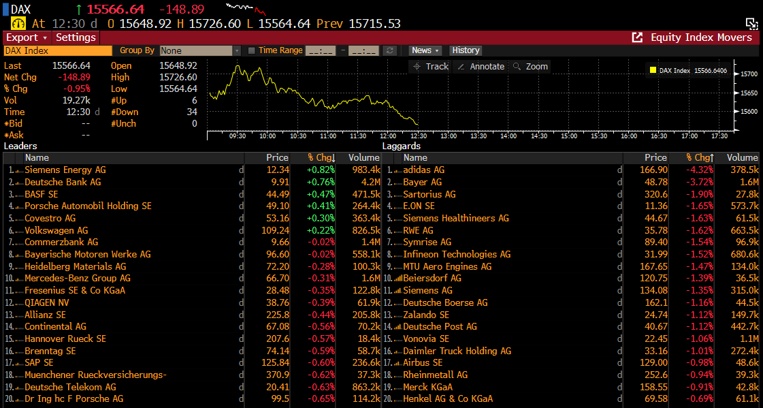Click the blue marker left of DAX ticker
Viewport: 763px width, 408px height.
[x=6, y=10]
